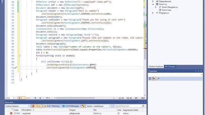
Task: Click the CRLF line ending indicator
Action: click(x=143, y=98)
